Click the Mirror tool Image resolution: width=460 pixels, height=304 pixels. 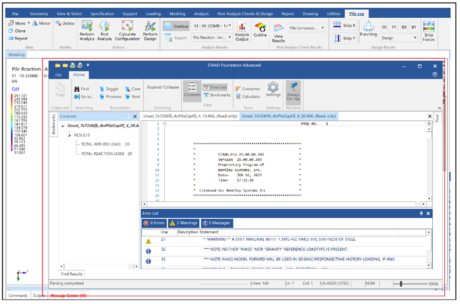(41, 23)
